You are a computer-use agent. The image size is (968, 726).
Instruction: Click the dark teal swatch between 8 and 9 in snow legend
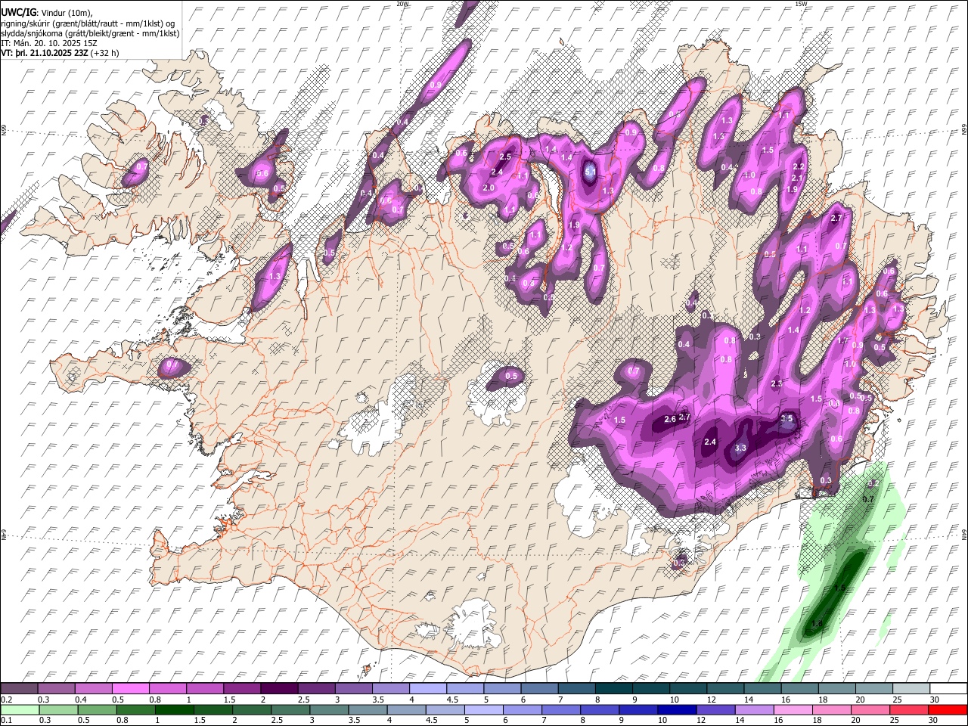point(613,689)
